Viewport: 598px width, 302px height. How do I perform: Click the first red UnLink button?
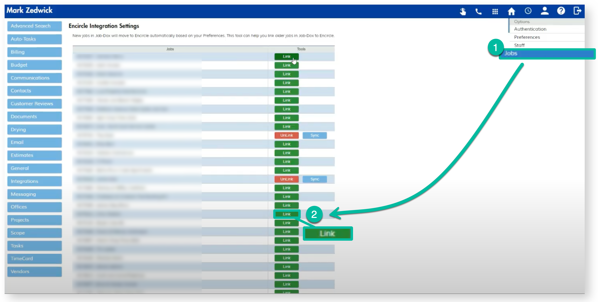point(286,135)
